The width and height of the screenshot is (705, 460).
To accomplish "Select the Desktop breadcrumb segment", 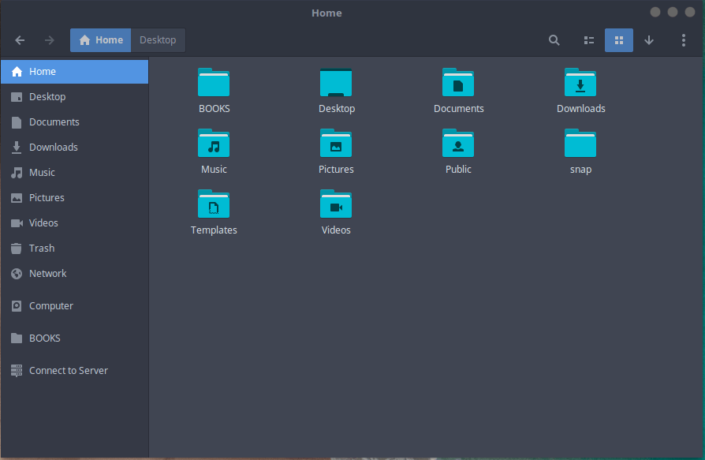I will [x=157, y=39].
